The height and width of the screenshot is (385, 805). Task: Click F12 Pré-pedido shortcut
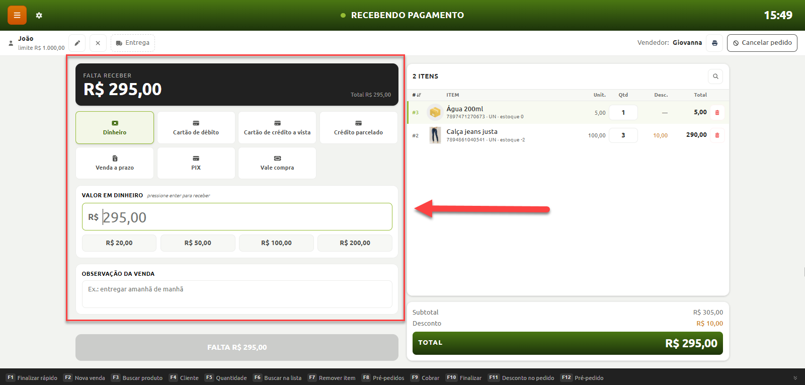tap(582, 378)
